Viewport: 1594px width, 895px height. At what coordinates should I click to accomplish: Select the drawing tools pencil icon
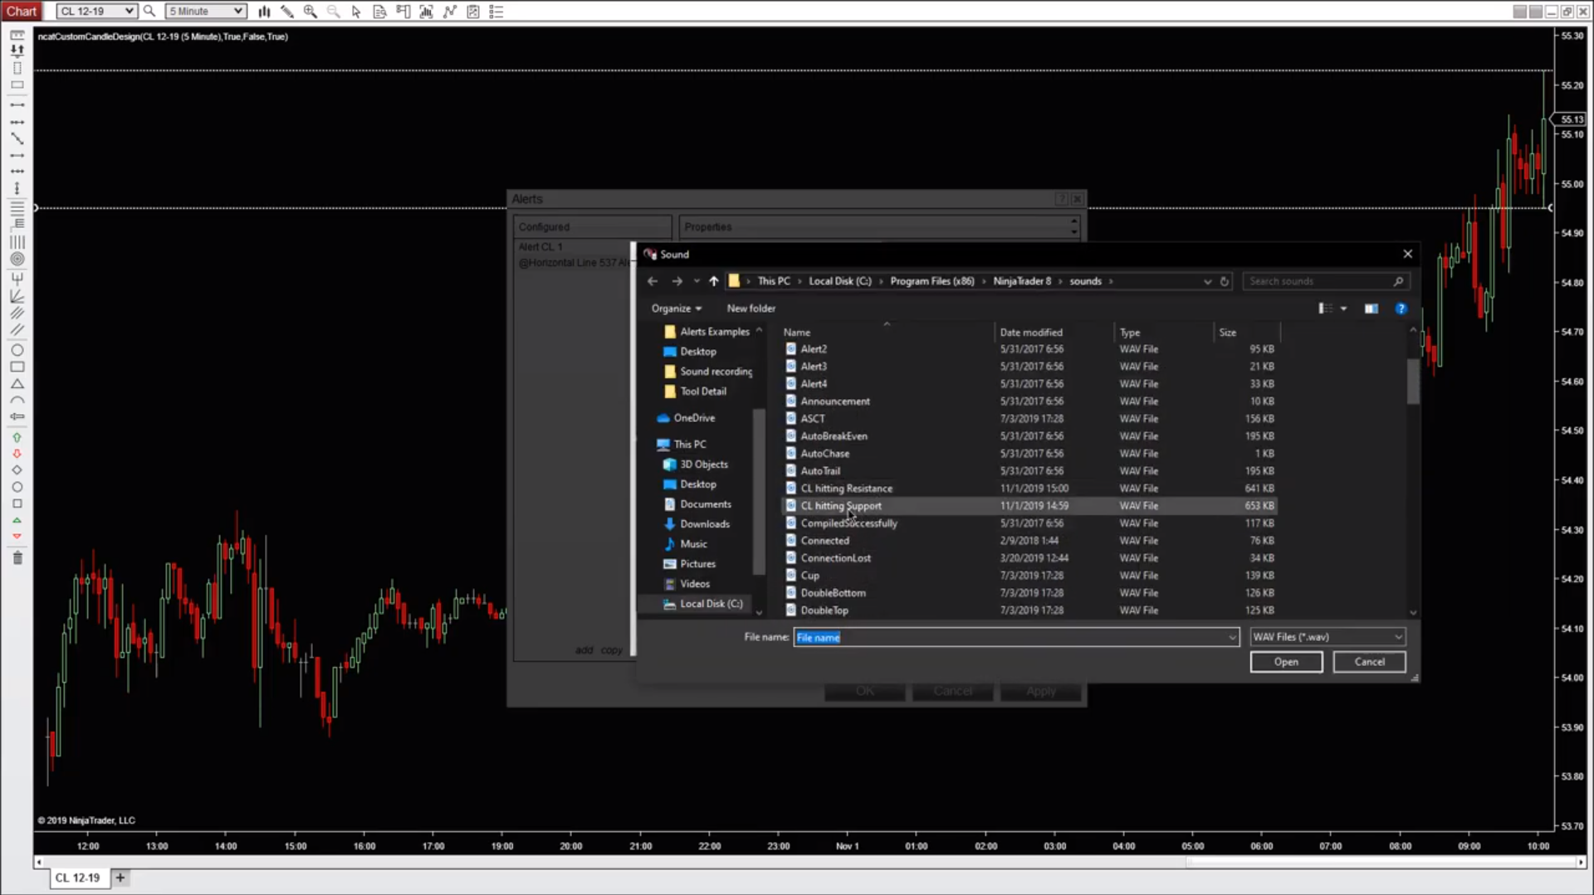287,12
